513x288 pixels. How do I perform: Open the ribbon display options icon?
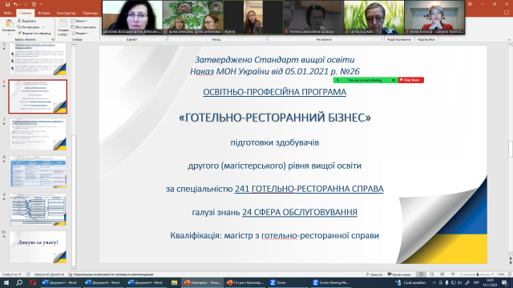tap(470, 4)
